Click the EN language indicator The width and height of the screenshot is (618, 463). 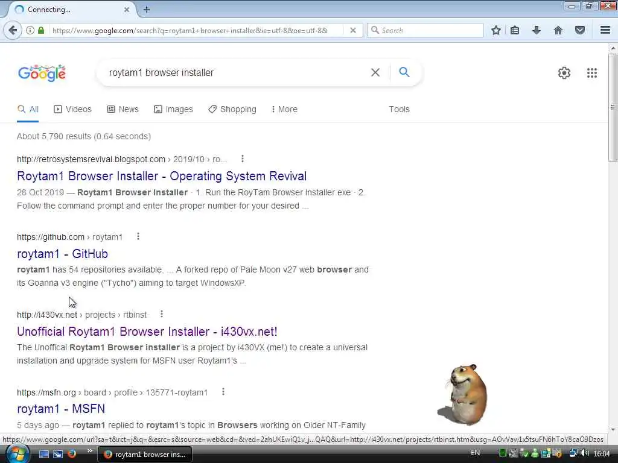pos(476,453)
